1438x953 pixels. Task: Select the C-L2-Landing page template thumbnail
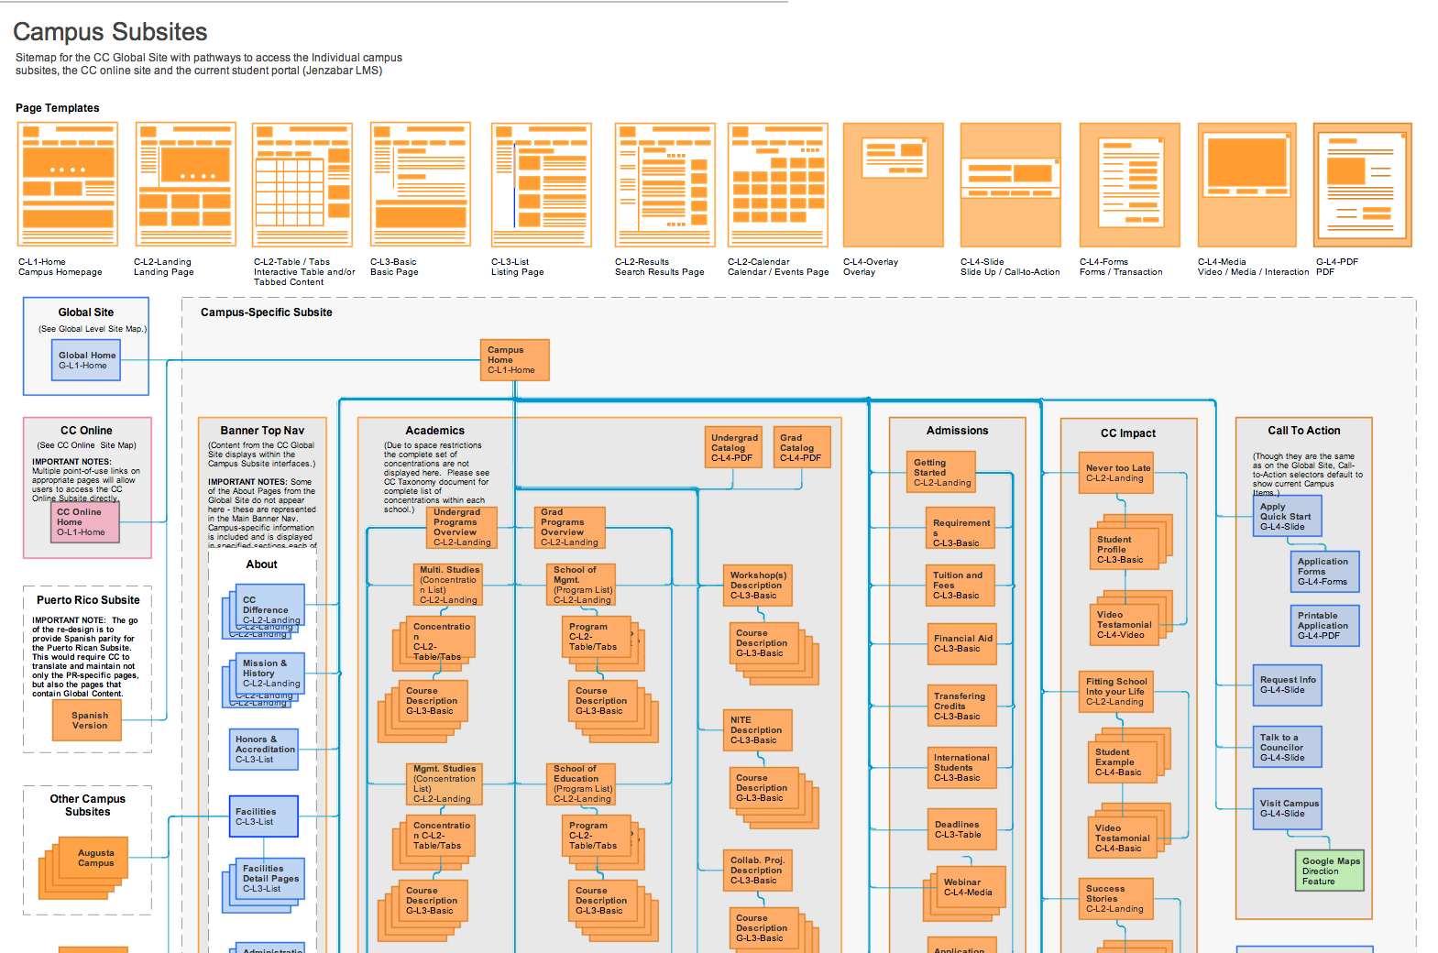[186, 185]
